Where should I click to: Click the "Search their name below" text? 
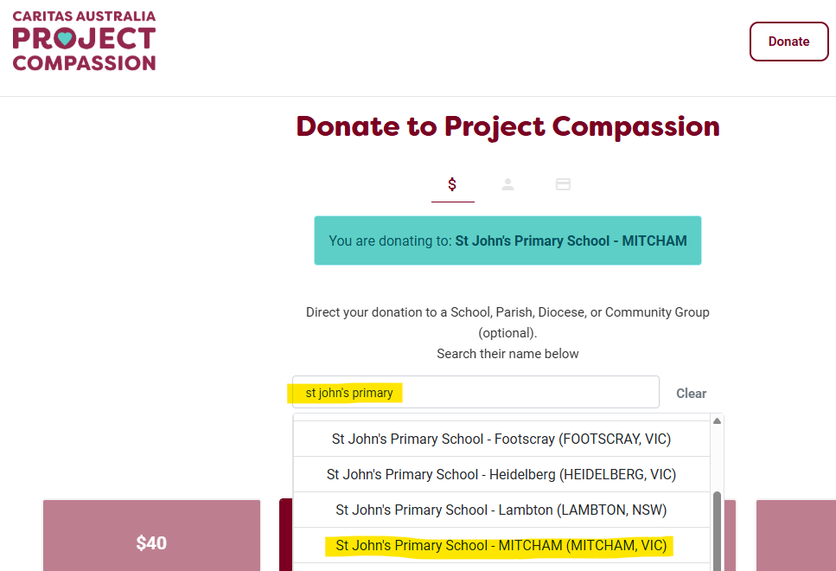pyautogui.click(x=507, y=354)
